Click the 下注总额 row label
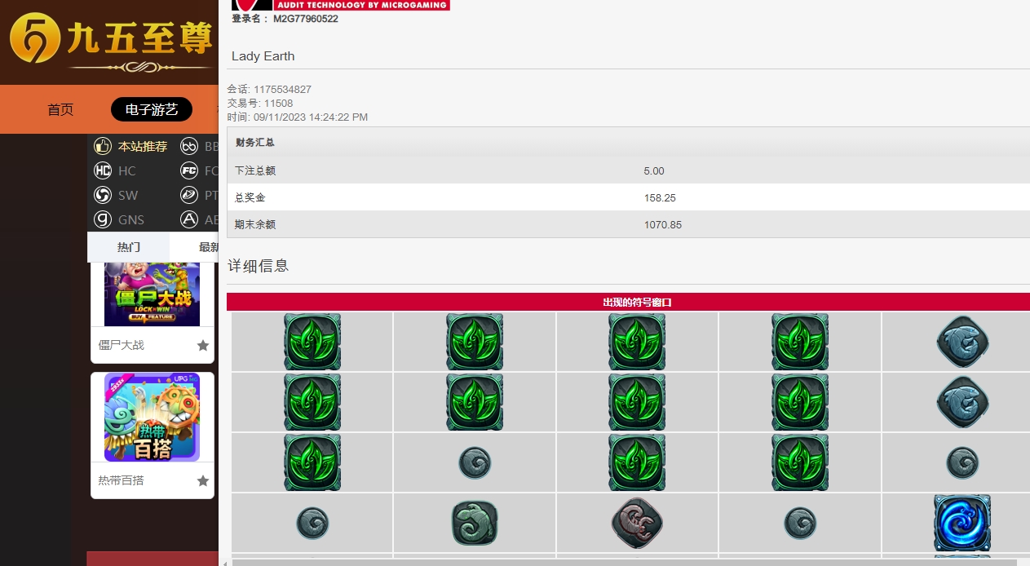Viewport: 1030px width, 566px height. click(255, 171)
